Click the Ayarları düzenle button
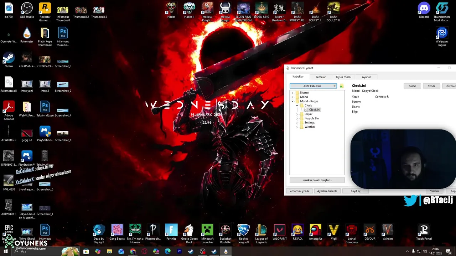The image size is (456, 256). tap(327, 191)
